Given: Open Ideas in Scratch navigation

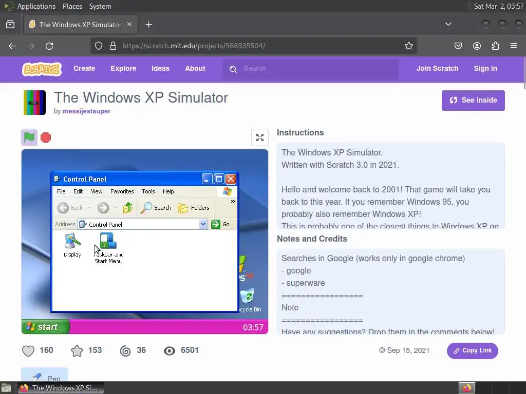Looking at the screenshot, I should [x=160, y=68].
